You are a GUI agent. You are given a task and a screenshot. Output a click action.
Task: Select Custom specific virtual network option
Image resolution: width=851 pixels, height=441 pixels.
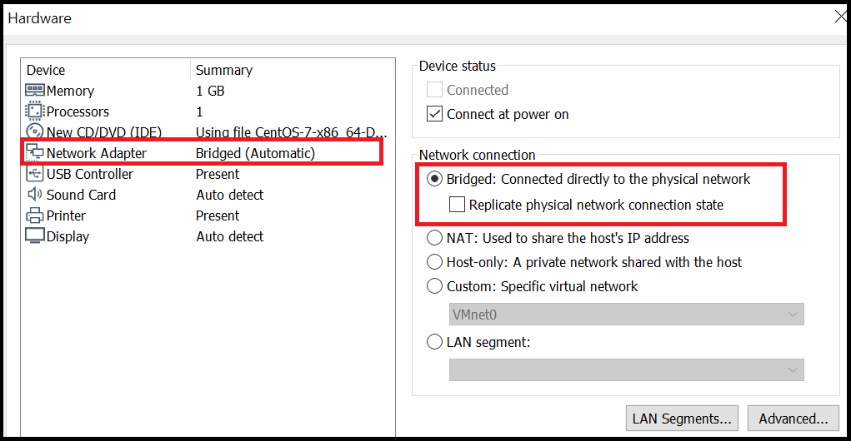point(434,286)
